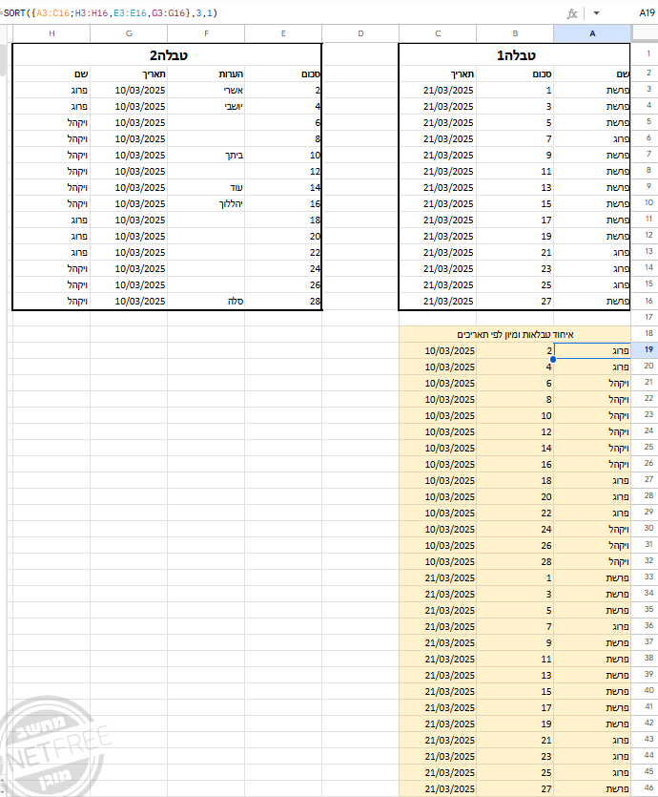Click the date cell in row 19
658x797 pixels.
[438, 350]
